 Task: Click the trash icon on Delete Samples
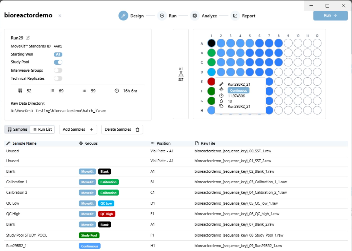point(137,129)
